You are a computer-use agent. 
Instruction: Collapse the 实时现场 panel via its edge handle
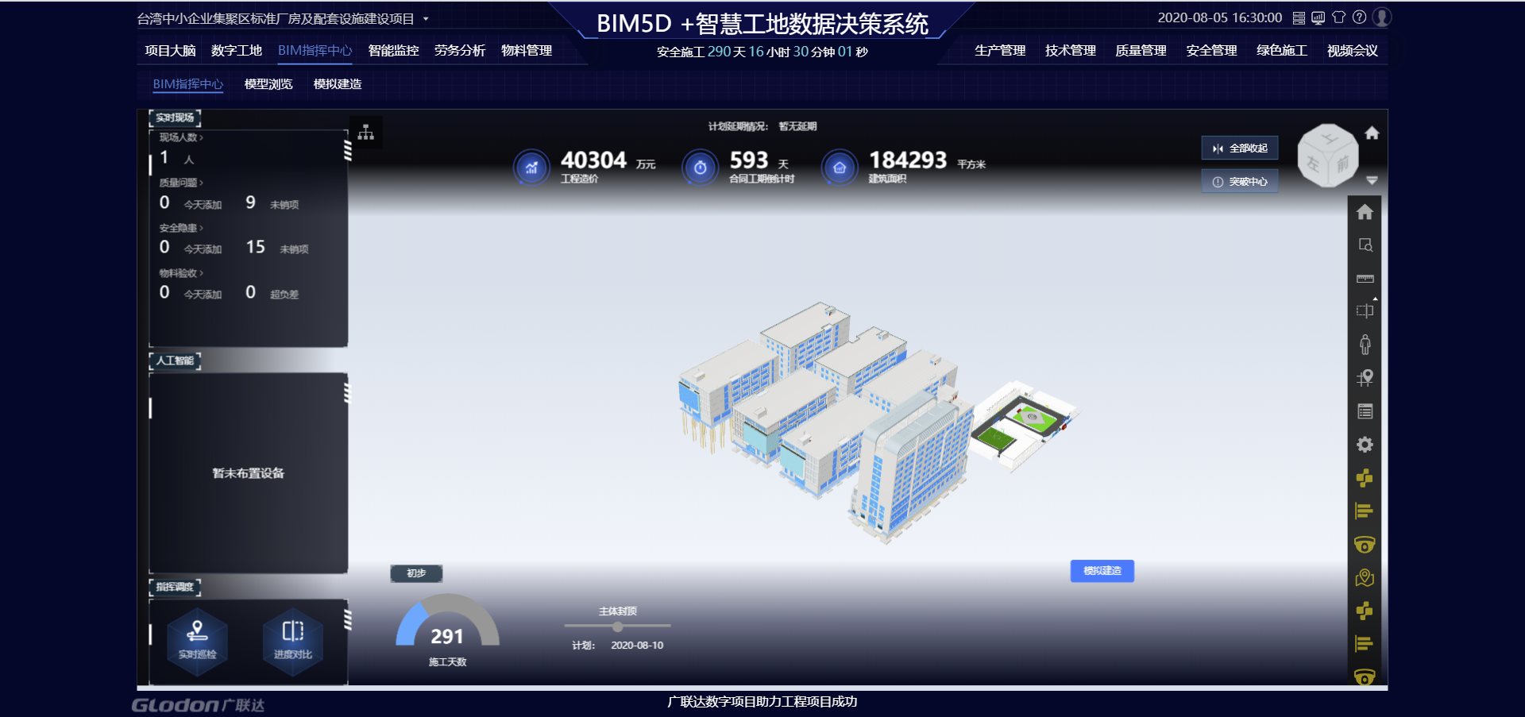(347, 150)
